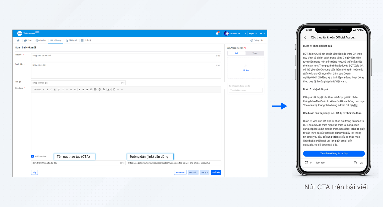The height and width of the screenshot is (207, 383).
Task: Open the Định dạng format dropdown
Action: pos(38,89)
